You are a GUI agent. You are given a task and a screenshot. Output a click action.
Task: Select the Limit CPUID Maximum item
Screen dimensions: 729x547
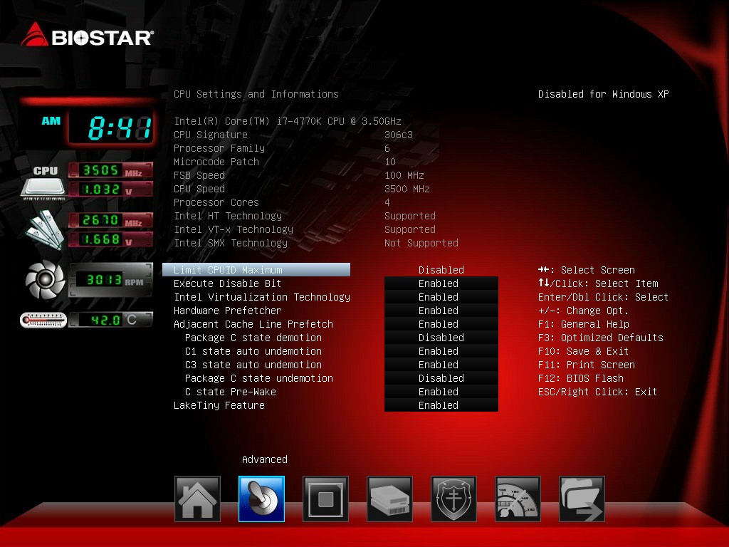(x=256, y=270)
